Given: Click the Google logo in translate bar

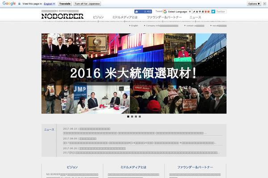Looking at the screenshot, I should [x=9, y=4].
